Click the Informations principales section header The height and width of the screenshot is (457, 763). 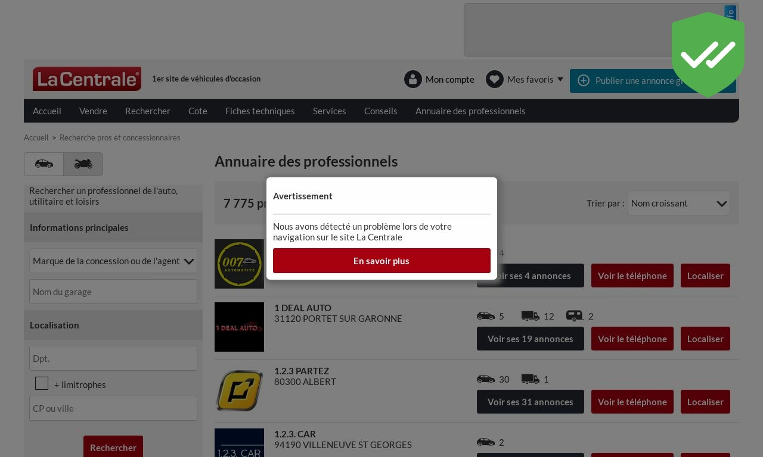point(113,227)
